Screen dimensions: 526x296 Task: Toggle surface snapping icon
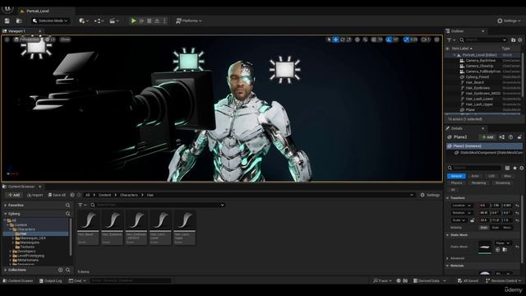tap(365, 39)
